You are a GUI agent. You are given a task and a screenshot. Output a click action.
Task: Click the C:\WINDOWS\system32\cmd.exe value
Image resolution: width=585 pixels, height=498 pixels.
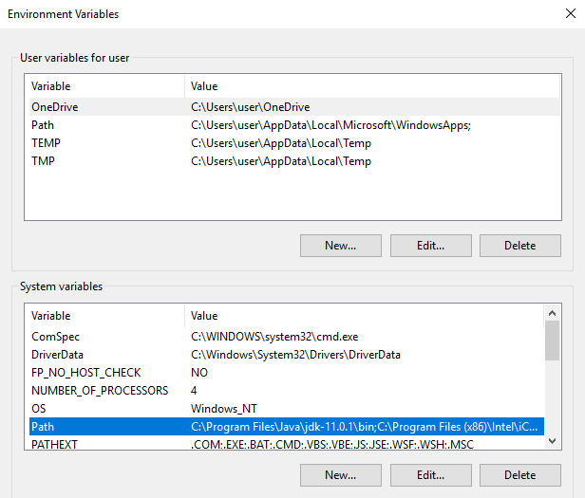274,337
